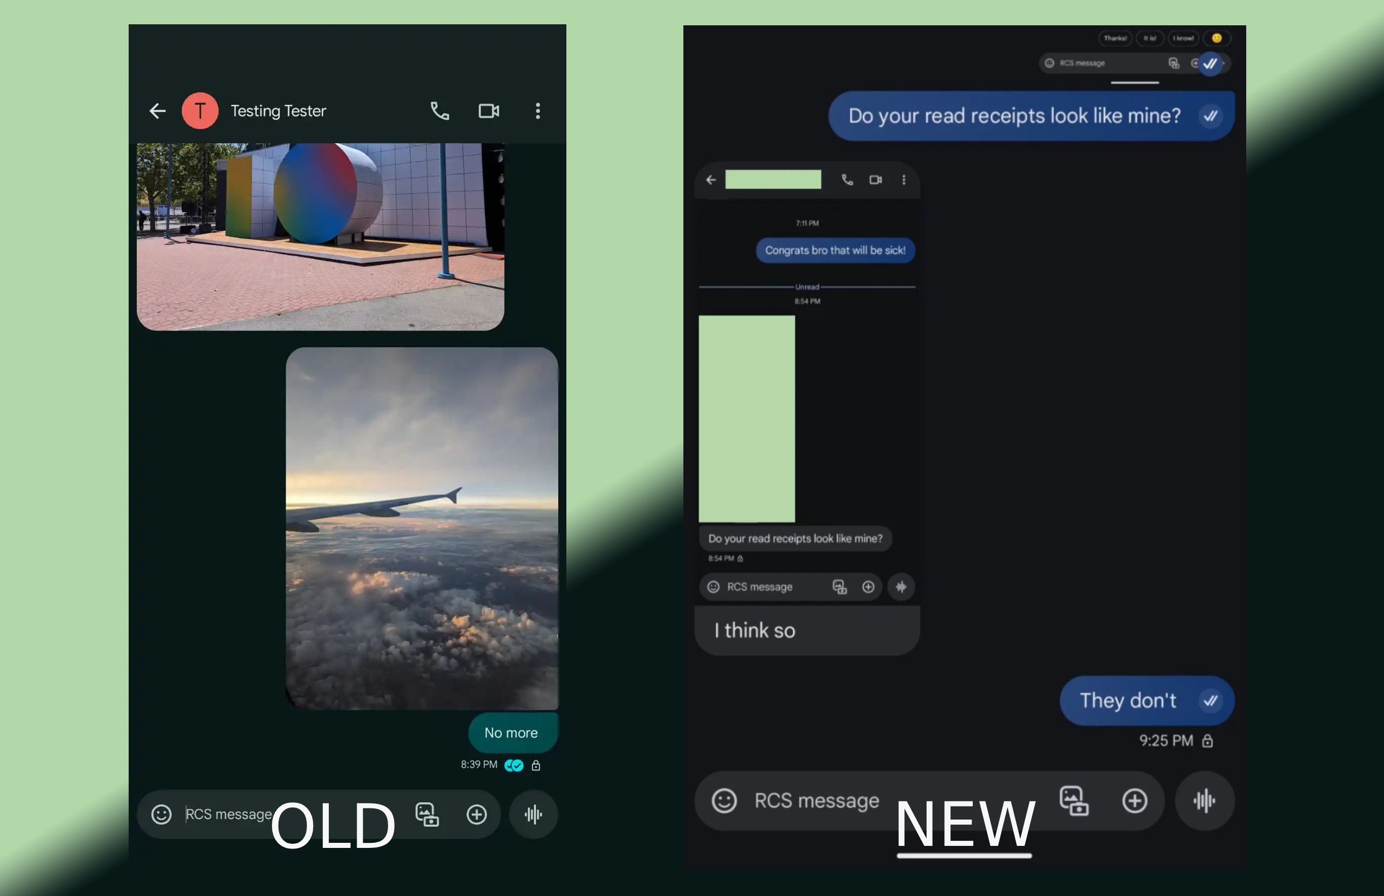The height and width of the screenshot is (896, 1384).
Task: Tap the attach media icon in NEW chat
Action: pyautogui.click(x=1074, y=799)
